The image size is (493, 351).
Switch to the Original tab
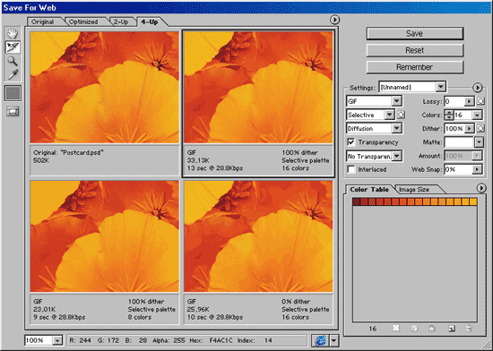pos(43,21)
